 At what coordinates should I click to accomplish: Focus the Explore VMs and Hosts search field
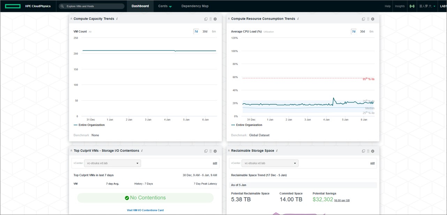tap(92, 6)
